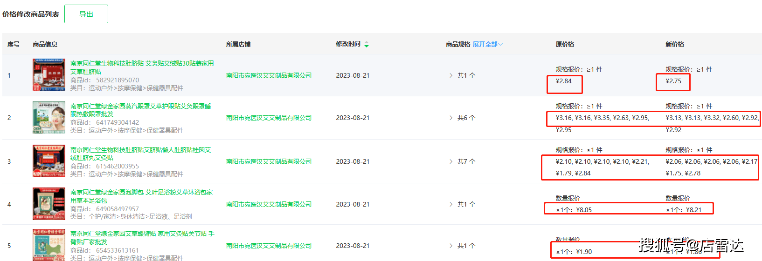Open shop link in row 3
Screen dimensions: 762x261
click(269, 161)
